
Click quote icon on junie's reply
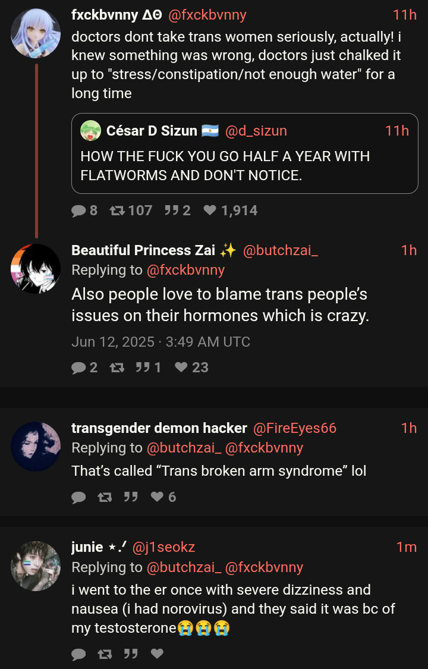[131, 654]
